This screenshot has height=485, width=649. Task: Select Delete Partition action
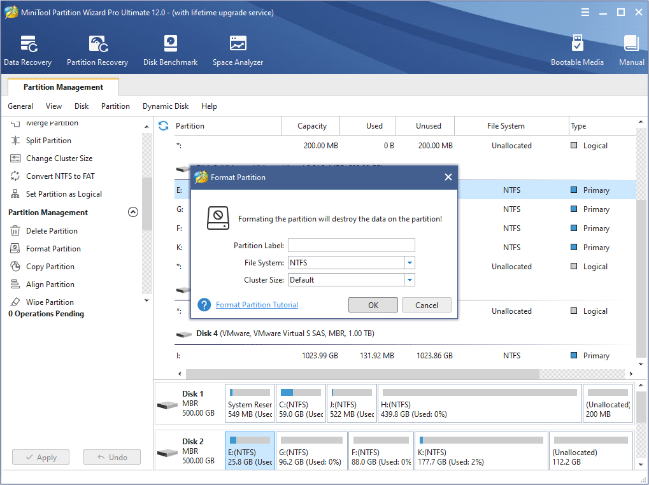52,230
